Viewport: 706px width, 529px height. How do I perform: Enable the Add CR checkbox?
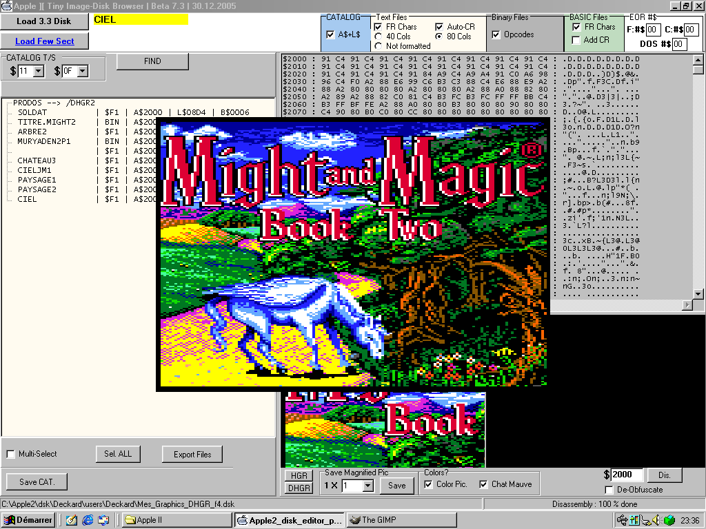click(576, 40)
